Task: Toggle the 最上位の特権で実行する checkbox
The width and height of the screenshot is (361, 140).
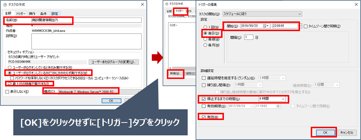Action: 10,84
